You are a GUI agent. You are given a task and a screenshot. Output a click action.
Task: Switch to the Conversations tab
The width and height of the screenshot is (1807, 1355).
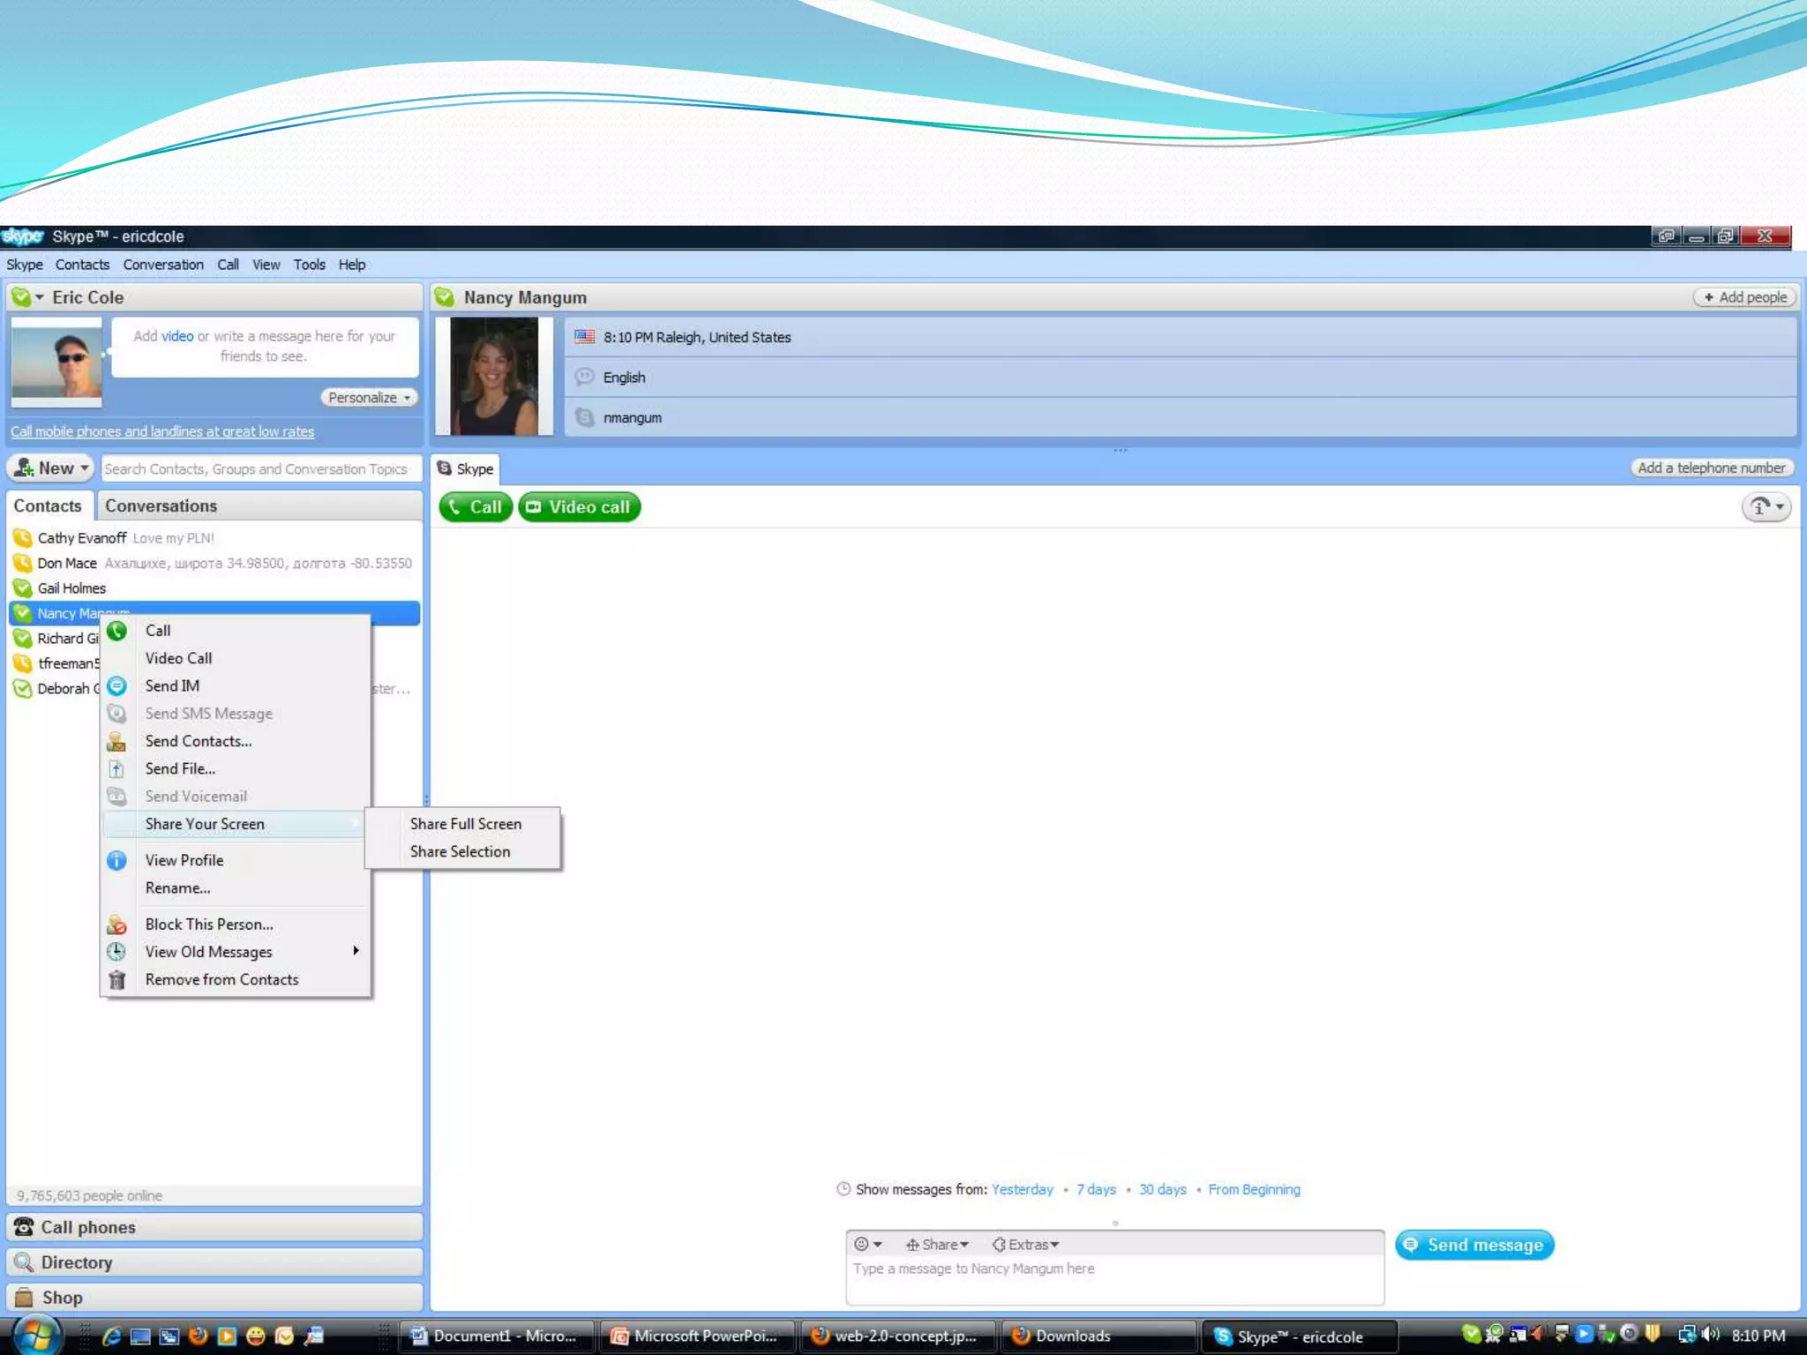point(161,506)
